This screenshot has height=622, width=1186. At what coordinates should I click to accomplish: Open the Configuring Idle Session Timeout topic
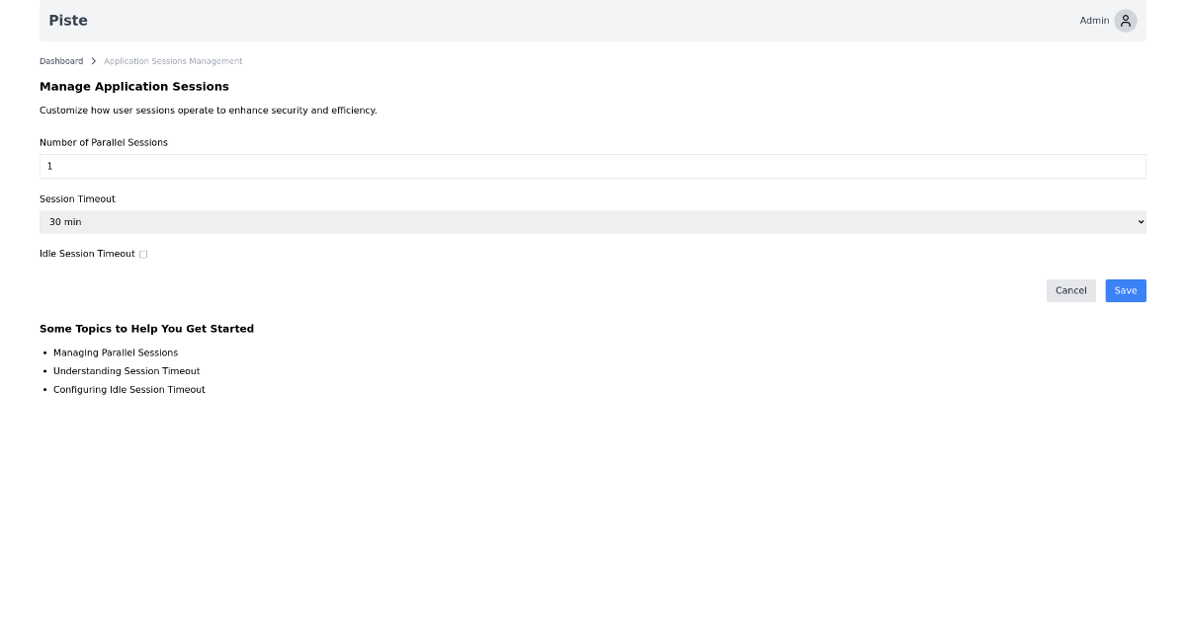click(129, 389)
